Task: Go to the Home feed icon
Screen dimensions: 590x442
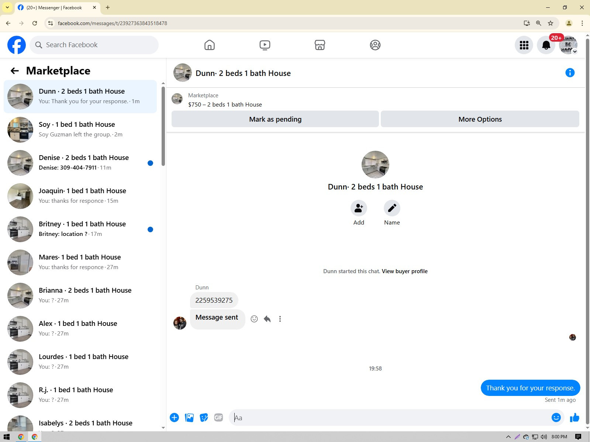Action: (210, 45)
